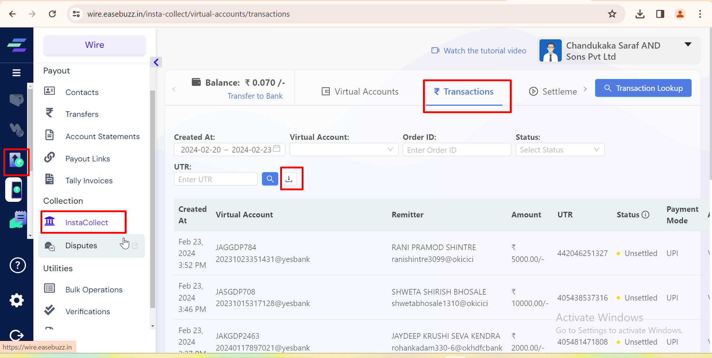The image size is (712, 358).
Task: Click the Easebuzz logo icon
Action: pyautogui.click(x=17, y=45)
